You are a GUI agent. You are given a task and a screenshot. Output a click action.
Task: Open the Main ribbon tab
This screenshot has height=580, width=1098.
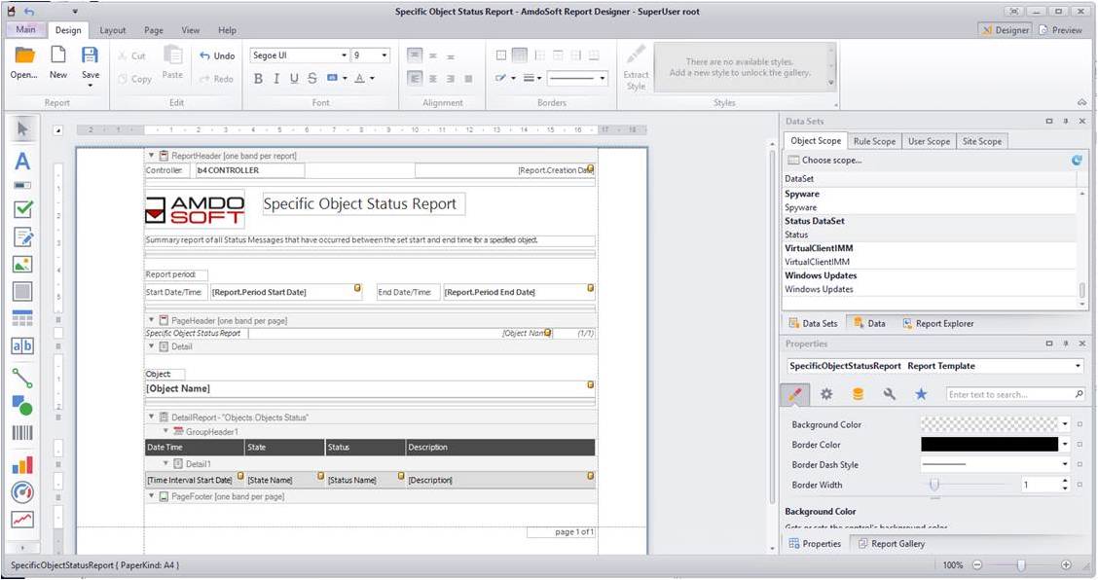26,29
